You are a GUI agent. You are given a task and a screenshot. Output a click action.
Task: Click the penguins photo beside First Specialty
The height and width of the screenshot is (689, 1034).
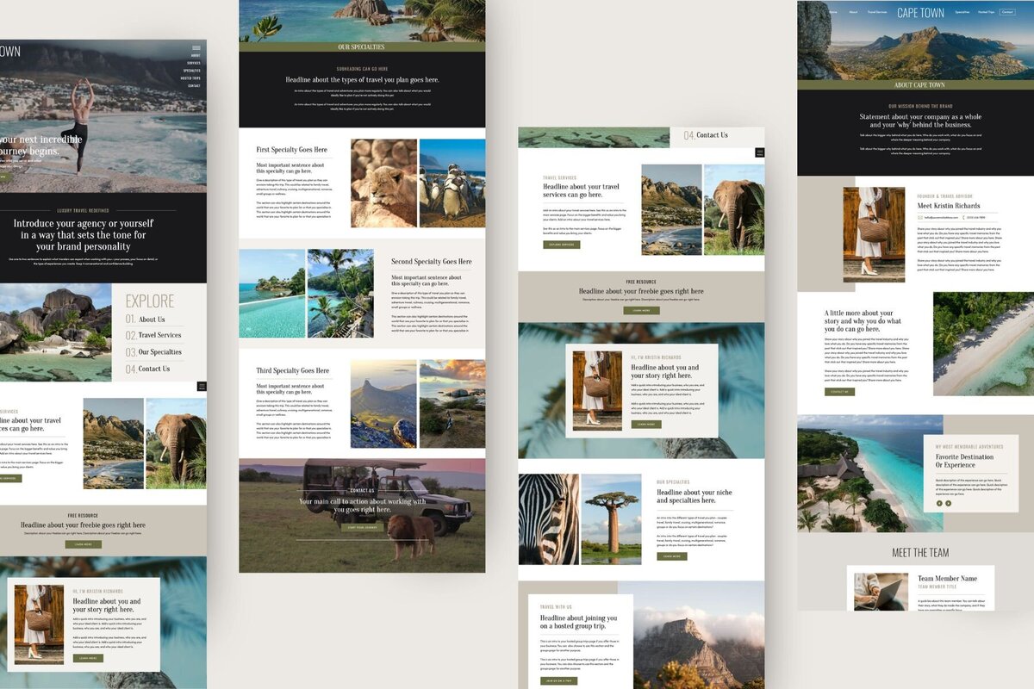452,183
